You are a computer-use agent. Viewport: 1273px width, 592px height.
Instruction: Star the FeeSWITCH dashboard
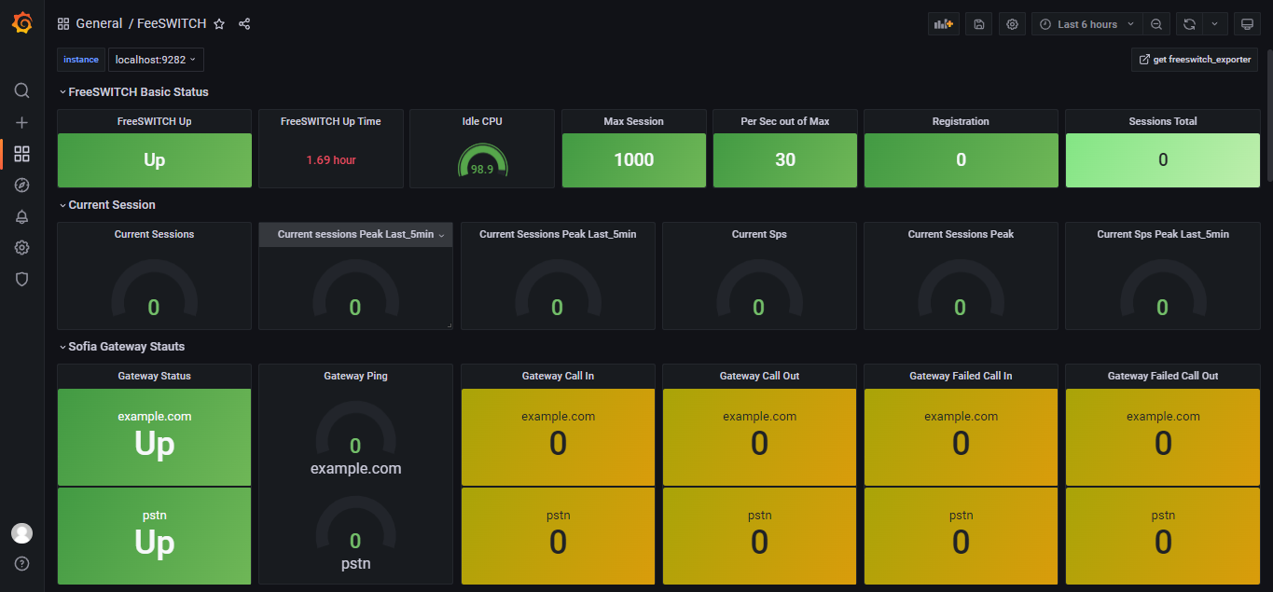click(219, 24)
